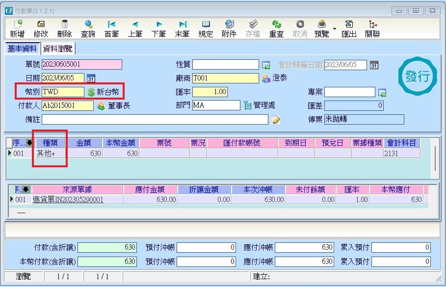The height and width of the screenshot is (287, 446).
Task: Click the 本幣付款(含折讓) total field
Action: point(107,261)
